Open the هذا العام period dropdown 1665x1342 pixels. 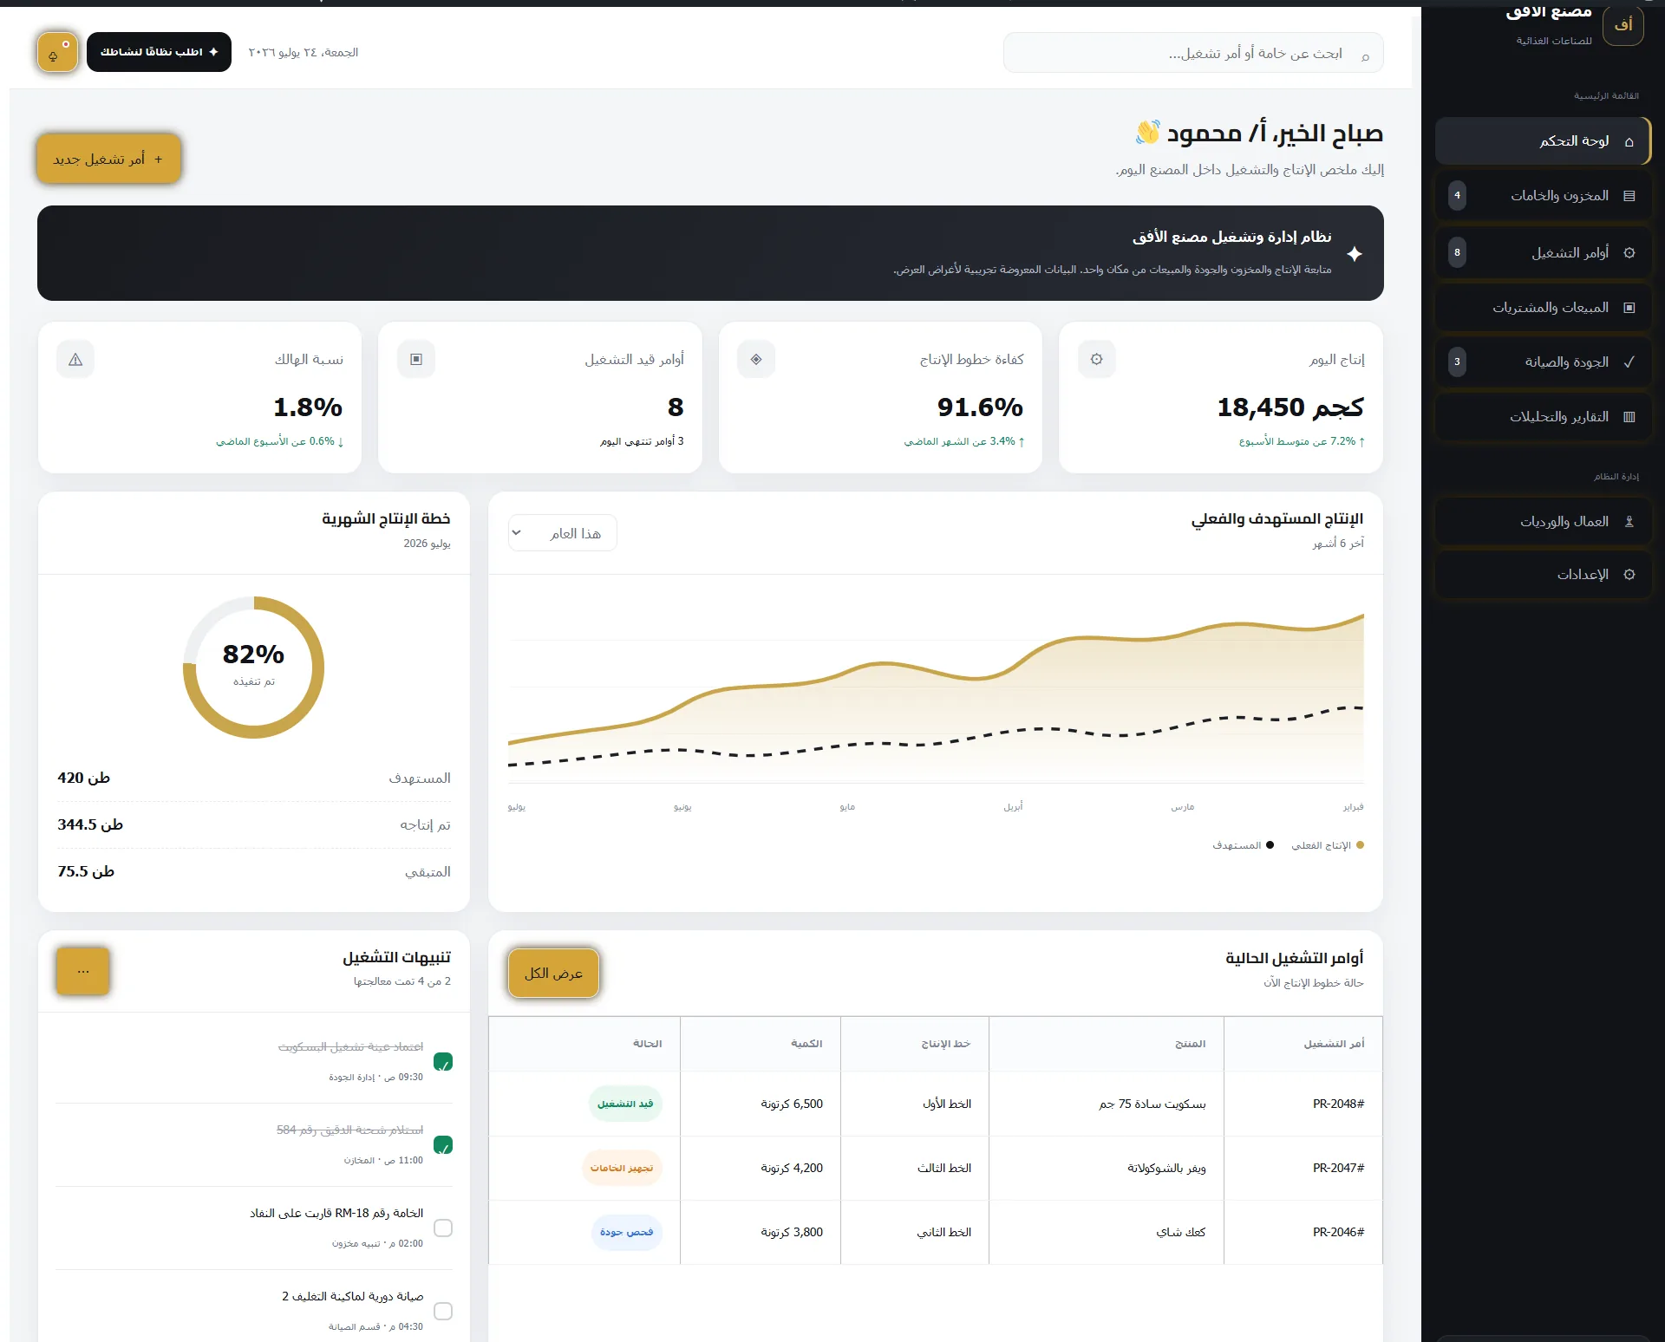click(563, 533)
